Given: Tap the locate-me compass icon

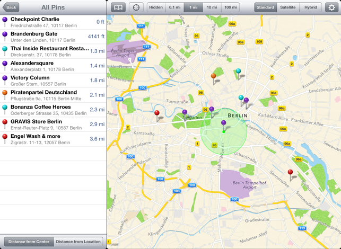Looking at the screenshot, I should 136,7.
